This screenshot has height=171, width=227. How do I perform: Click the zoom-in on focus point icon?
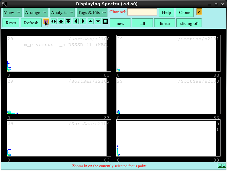(46, 22)
